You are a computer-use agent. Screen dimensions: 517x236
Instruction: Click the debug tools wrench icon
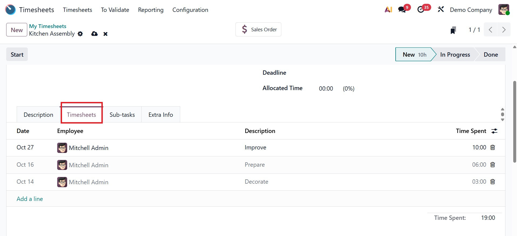pos(441,10)
